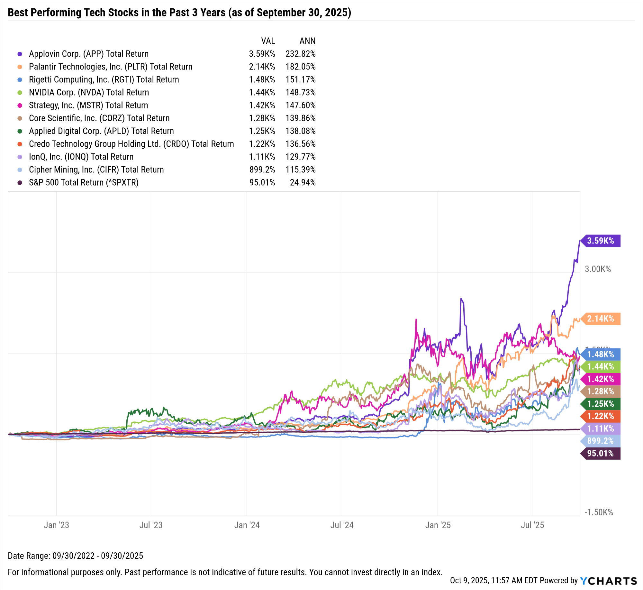The height and width of the screenshot is (590, 643).
Task: Select the NVIDIA Corp. (NVDA) legend entry
Action: tap(89, 93)
